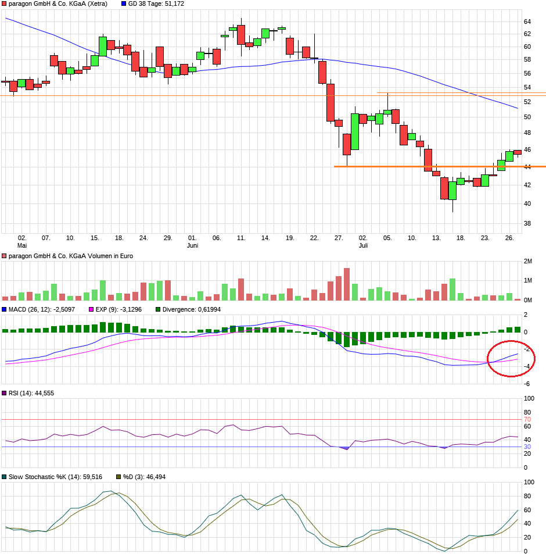Click the '07.' date axis label
This screenshot has height=557, width=546.
click(x=46, y=238)
